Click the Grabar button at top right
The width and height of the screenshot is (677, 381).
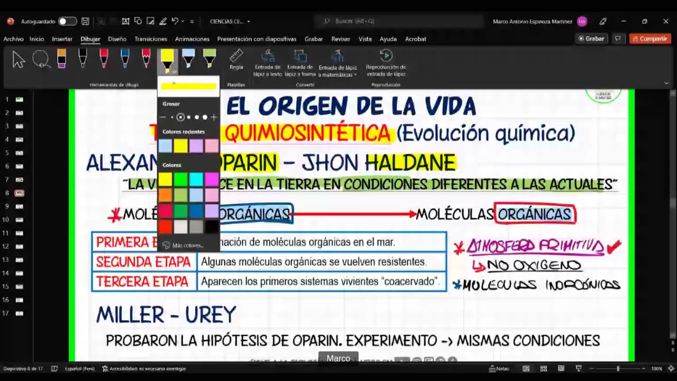tap(591, 39)
